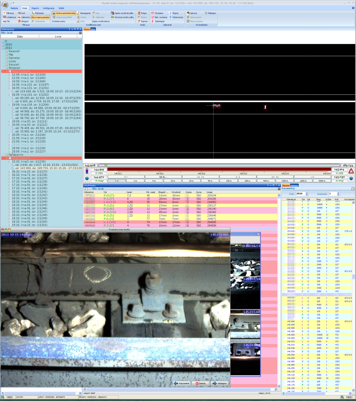Click the Wymiana recommendation icon
The image size is (356, 401).
pos(152,13)
